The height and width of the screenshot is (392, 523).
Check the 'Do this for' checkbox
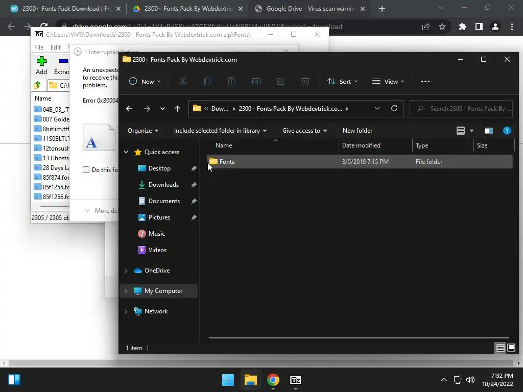pos(86,169)
